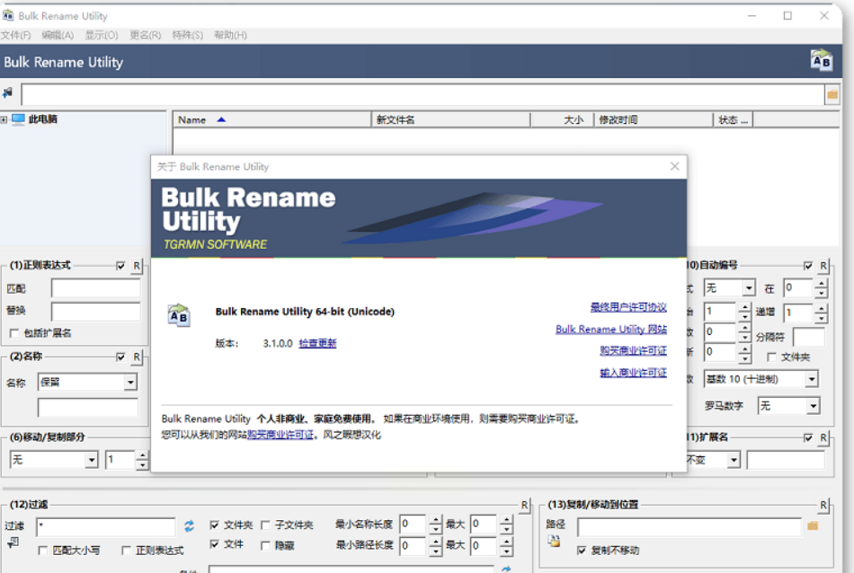Reset the (13)复制/移动到位置 panel with its R button
Image resolution: width=854 pixels, height=573 pixels.
tap(823, 505)
